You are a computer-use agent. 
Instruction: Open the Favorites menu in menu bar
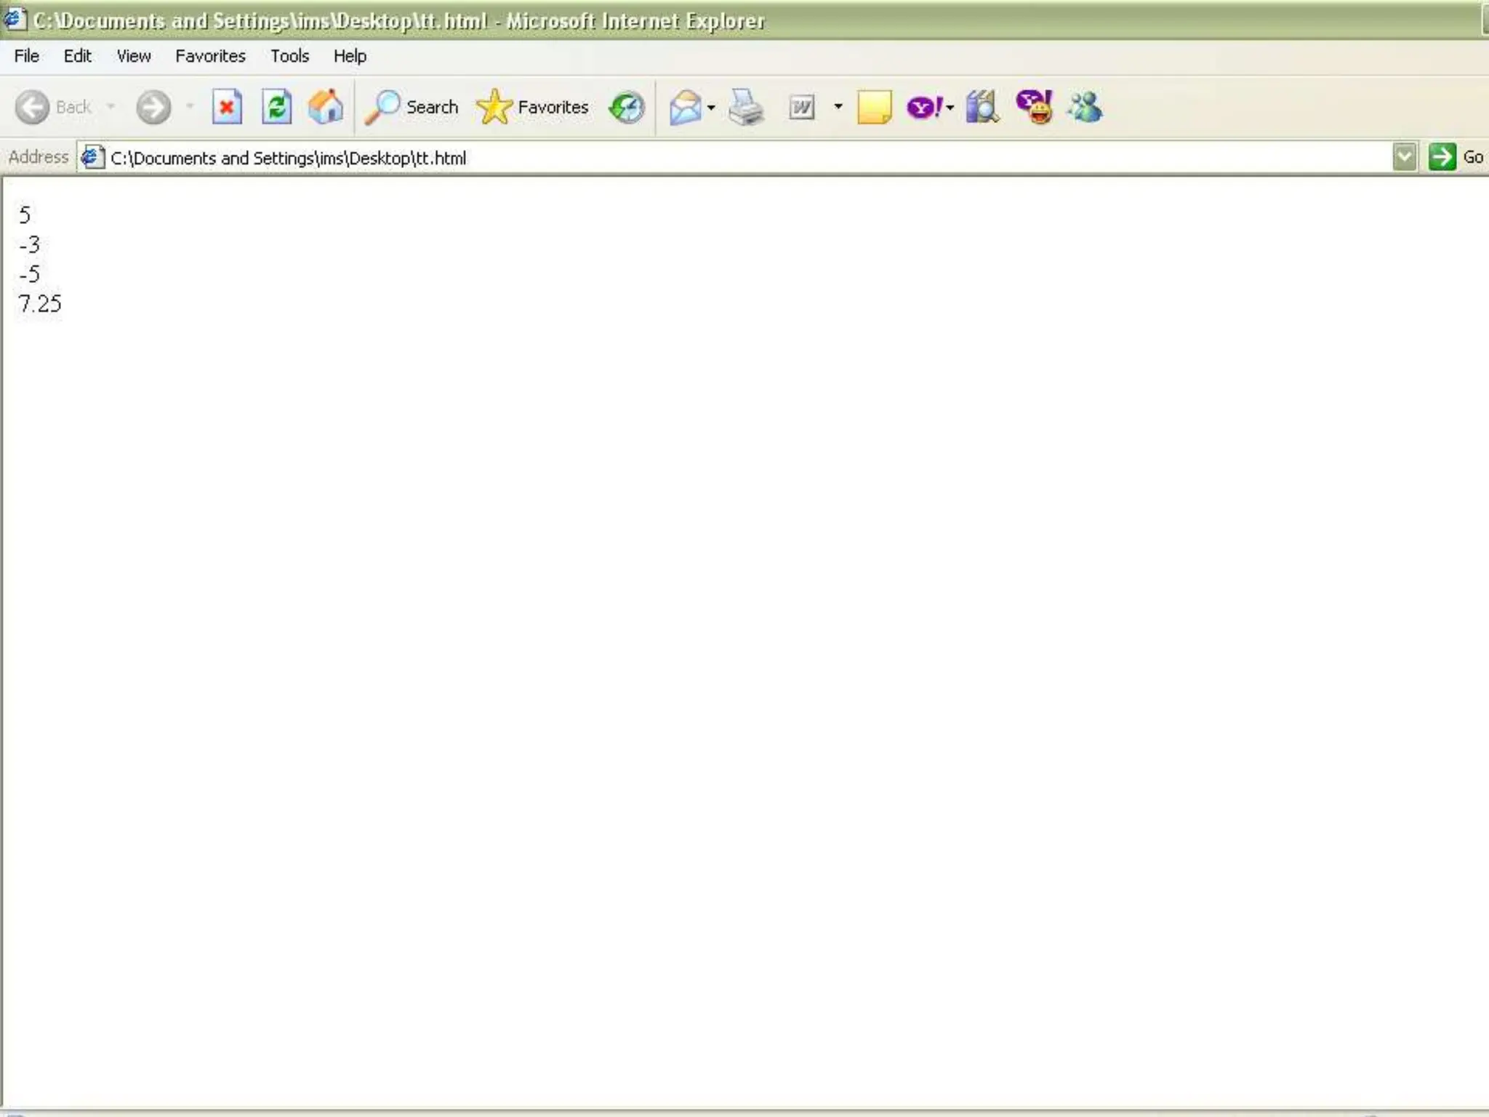point(210,56)
